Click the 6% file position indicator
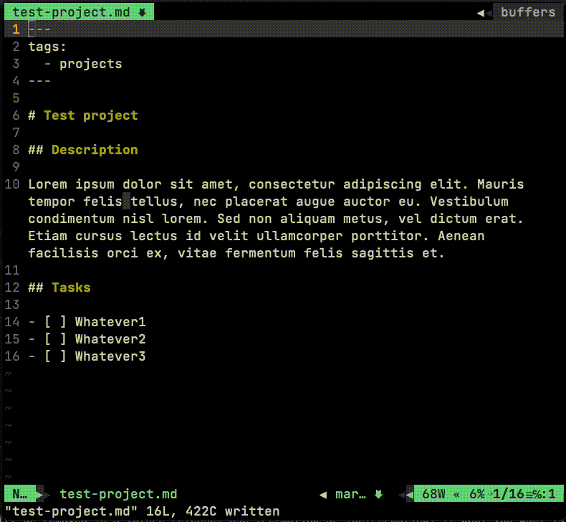The width and height of the screenshot is (566, 522). pos(477,494)
